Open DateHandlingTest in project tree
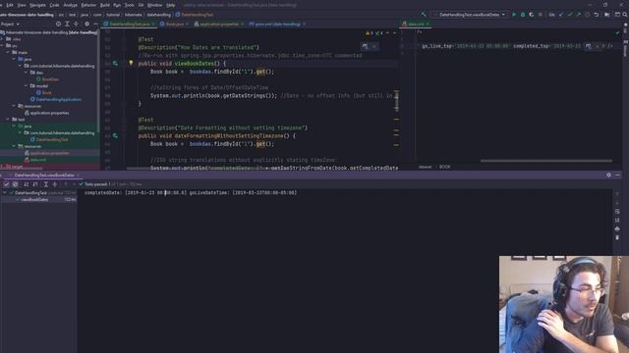The width and height of the screenshot is (629, 353). point(49,139)
